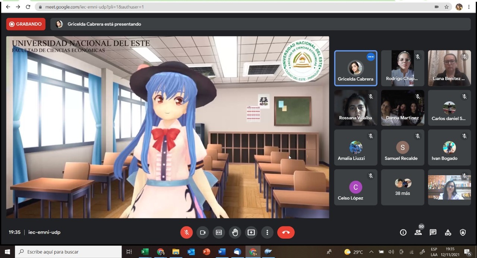Go back with browser back arrow
The image size is (477, 258).
(x=8, y=7)
